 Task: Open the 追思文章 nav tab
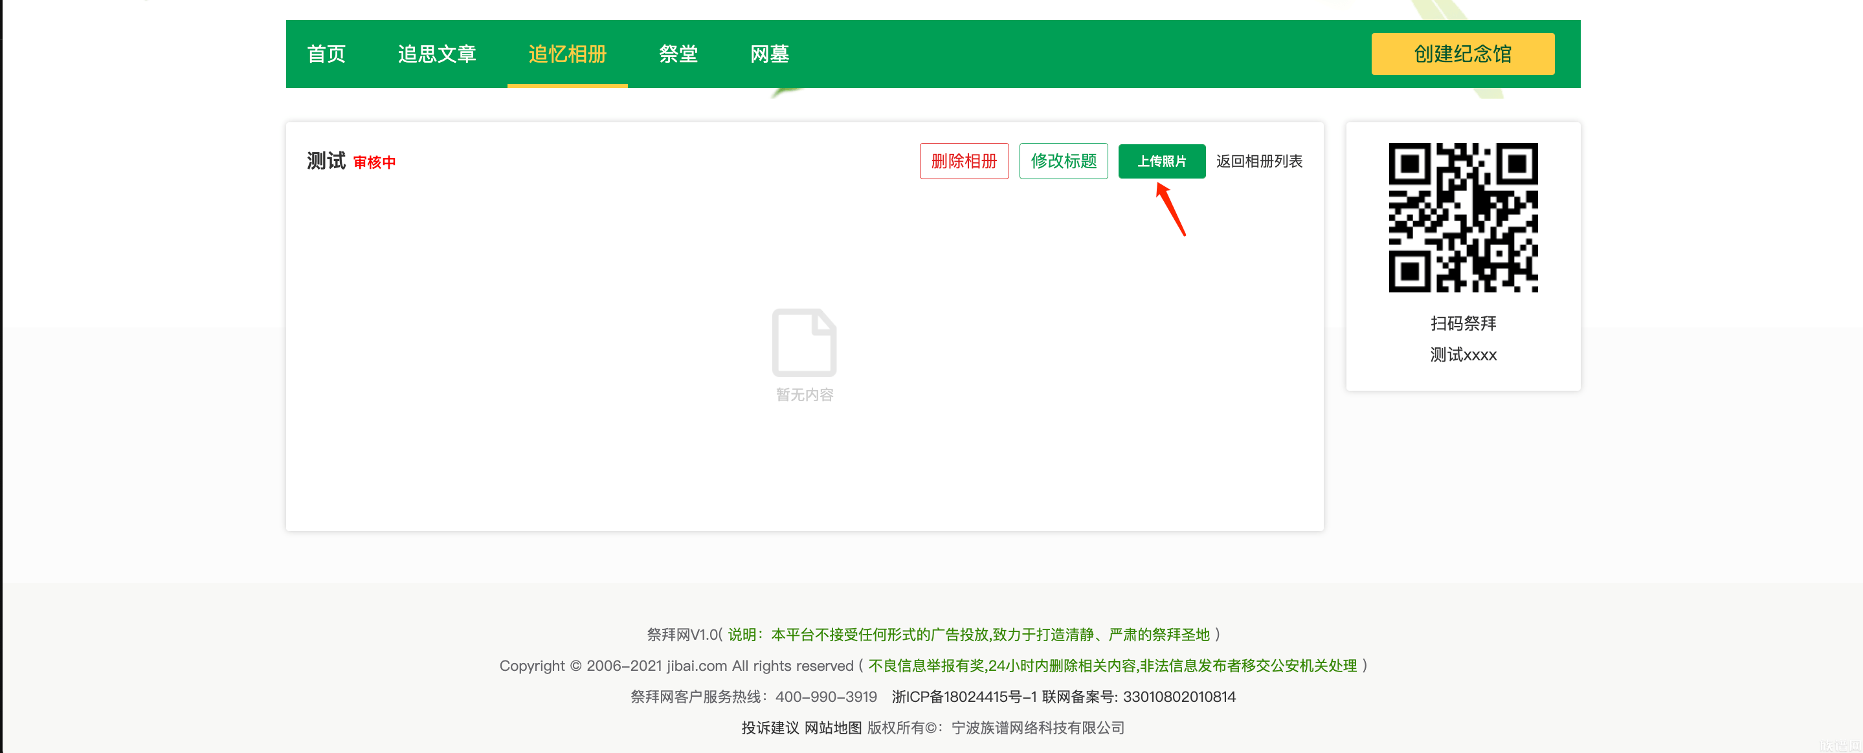click(437, 54)
